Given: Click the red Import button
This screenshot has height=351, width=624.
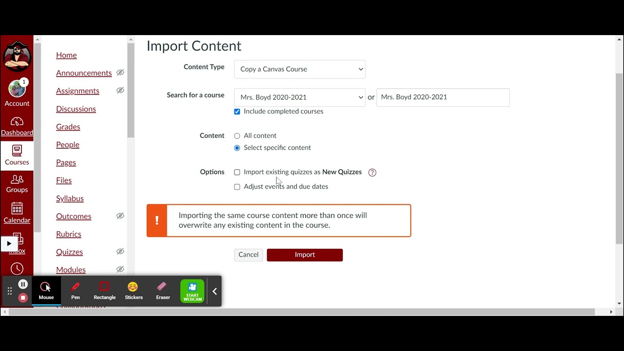Looking at the screenshot, I should point(305,255).
